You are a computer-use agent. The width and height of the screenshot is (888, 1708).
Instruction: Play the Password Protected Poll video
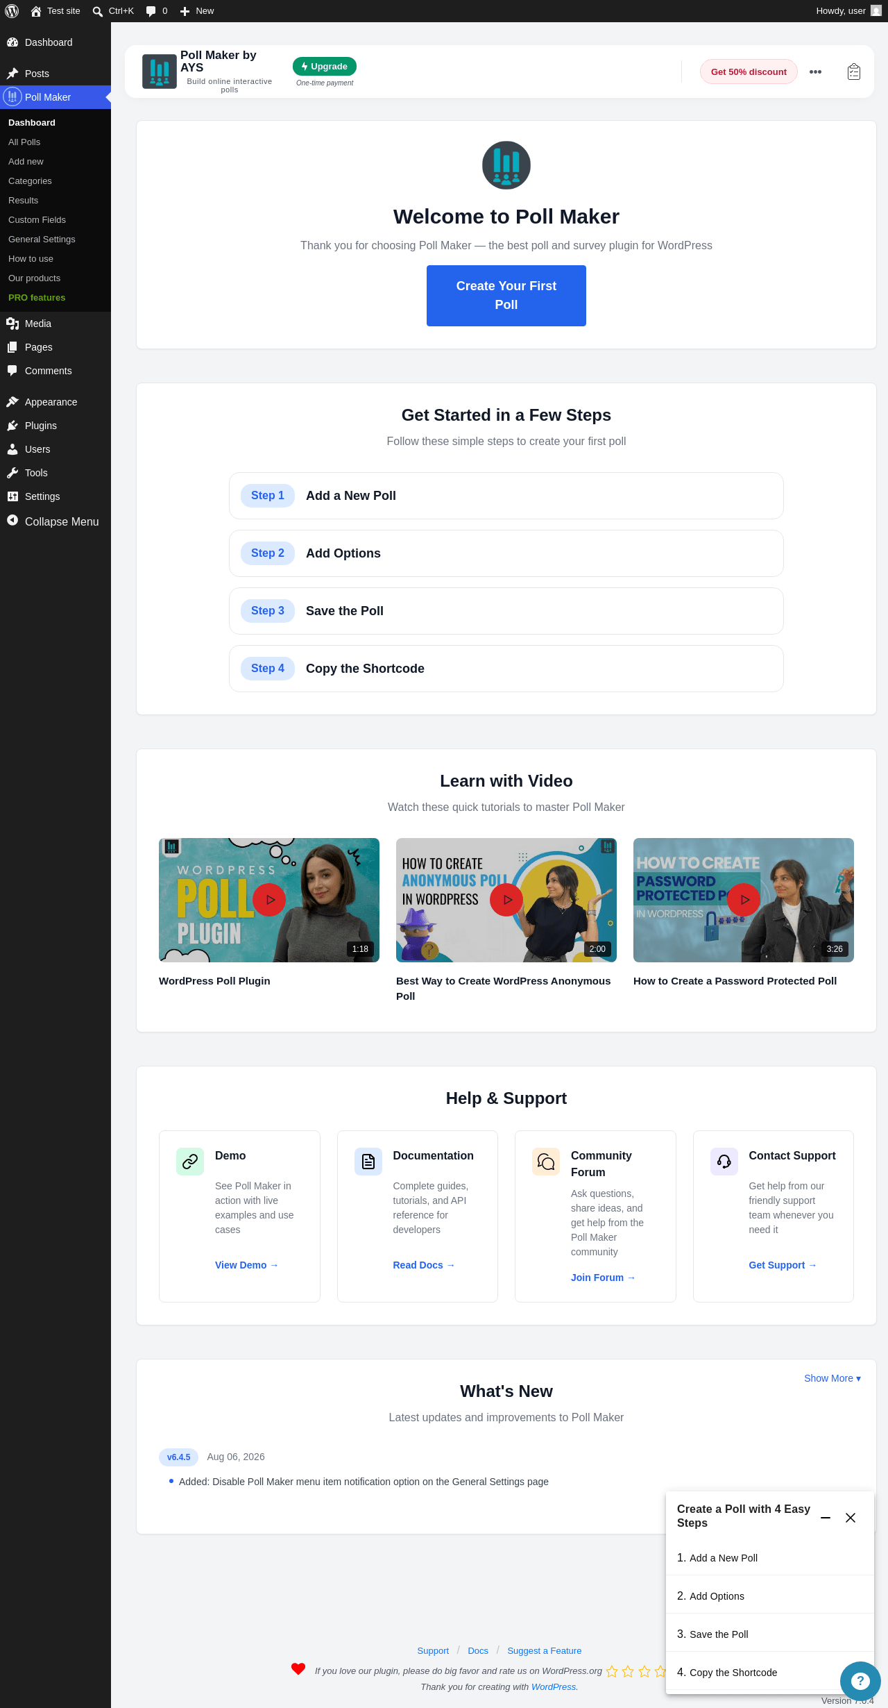744,900
